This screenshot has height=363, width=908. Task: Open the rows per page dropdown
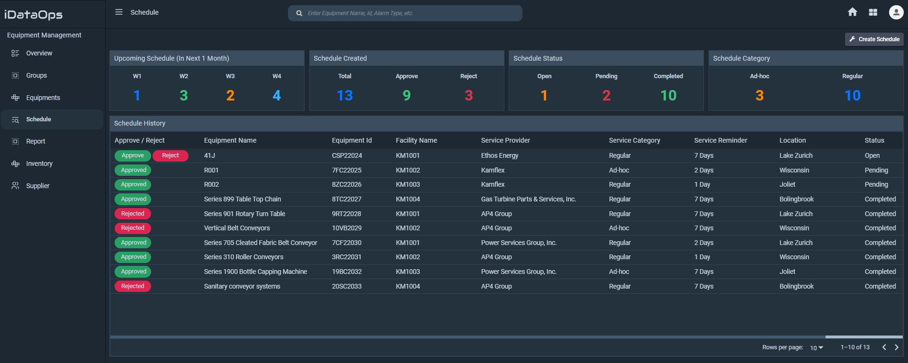pyautogui.click(x=816, y=348)
